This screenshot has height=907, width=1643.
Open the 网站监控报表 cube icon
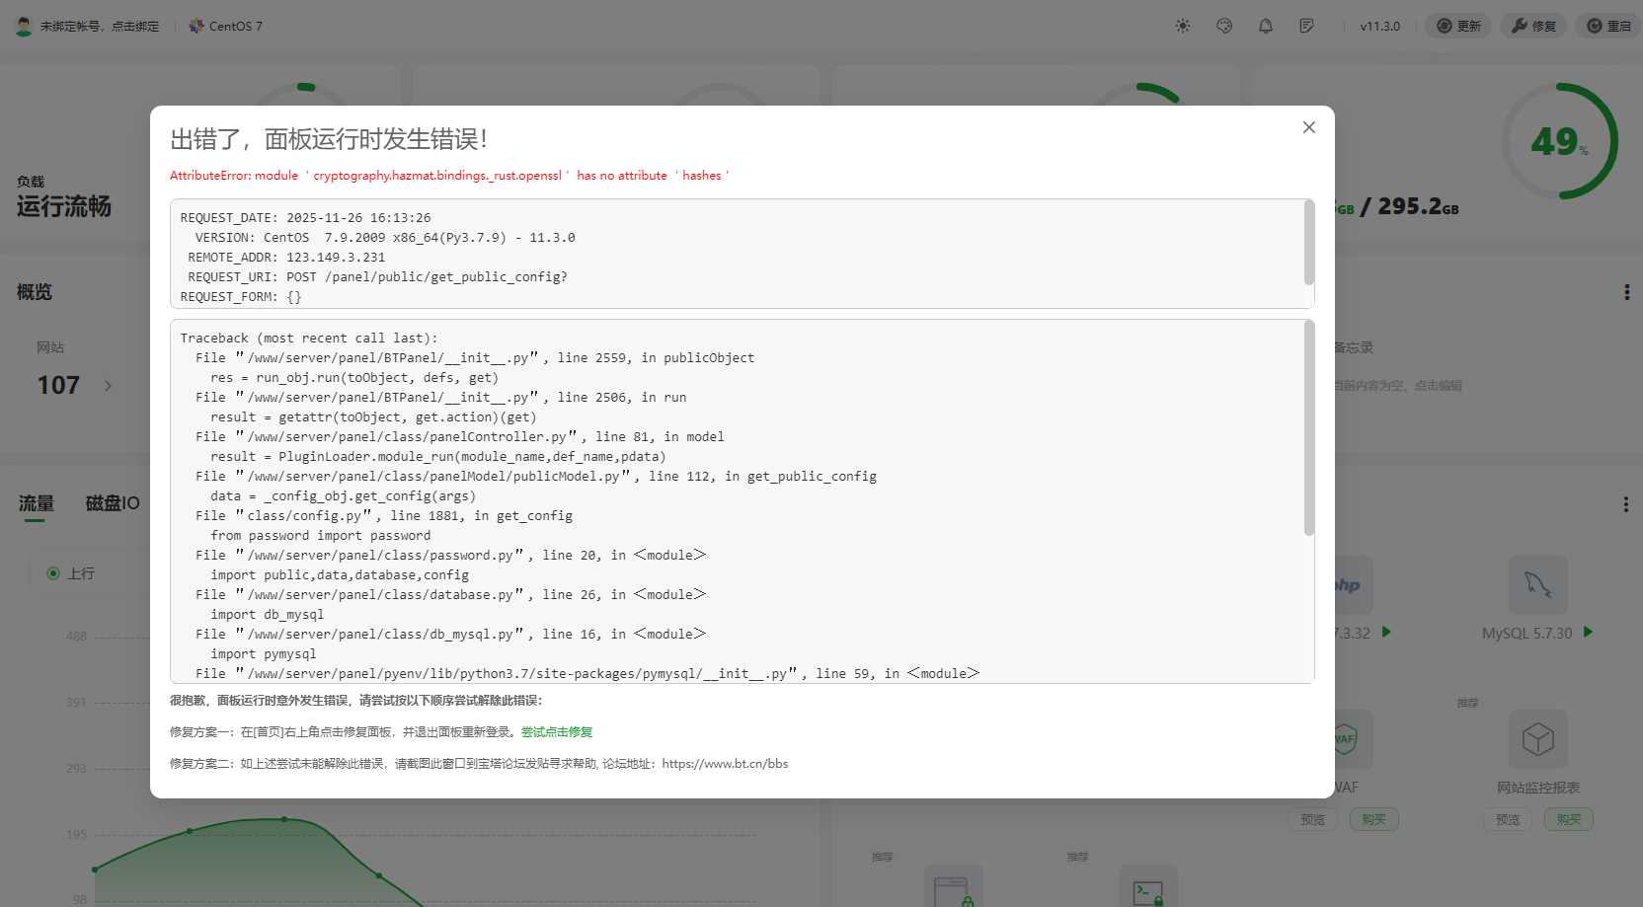pos(1538,738)
